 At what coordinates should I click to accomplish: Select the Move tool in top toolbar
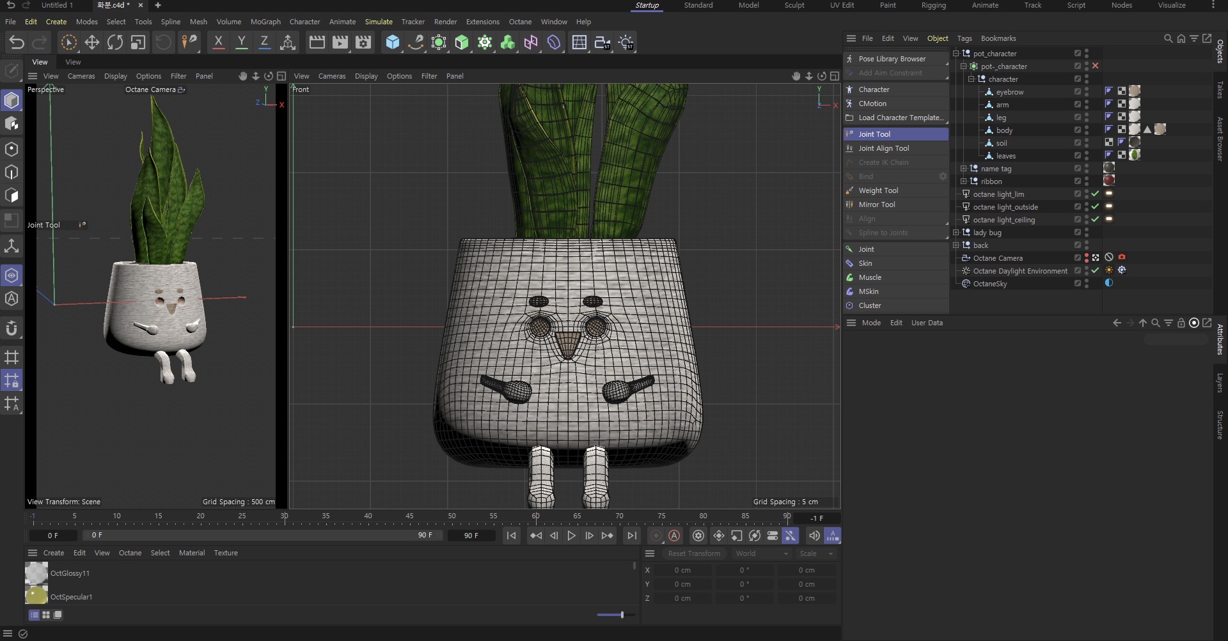91,43
